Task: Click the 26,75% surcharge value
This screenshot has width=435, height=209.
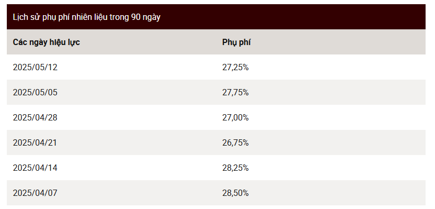Action: pos(235,142)
